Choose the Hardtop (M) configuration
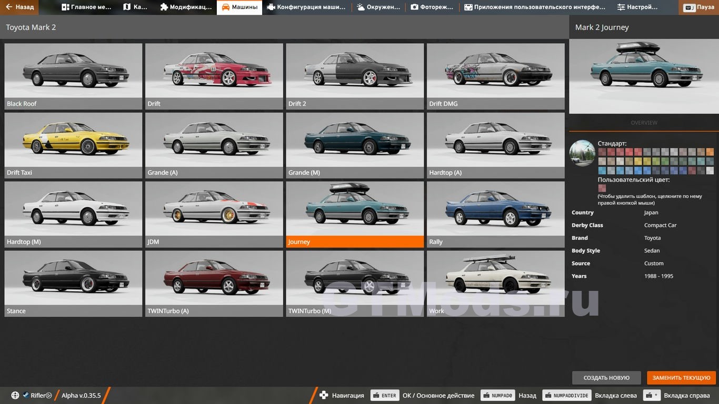 (73, 215)
